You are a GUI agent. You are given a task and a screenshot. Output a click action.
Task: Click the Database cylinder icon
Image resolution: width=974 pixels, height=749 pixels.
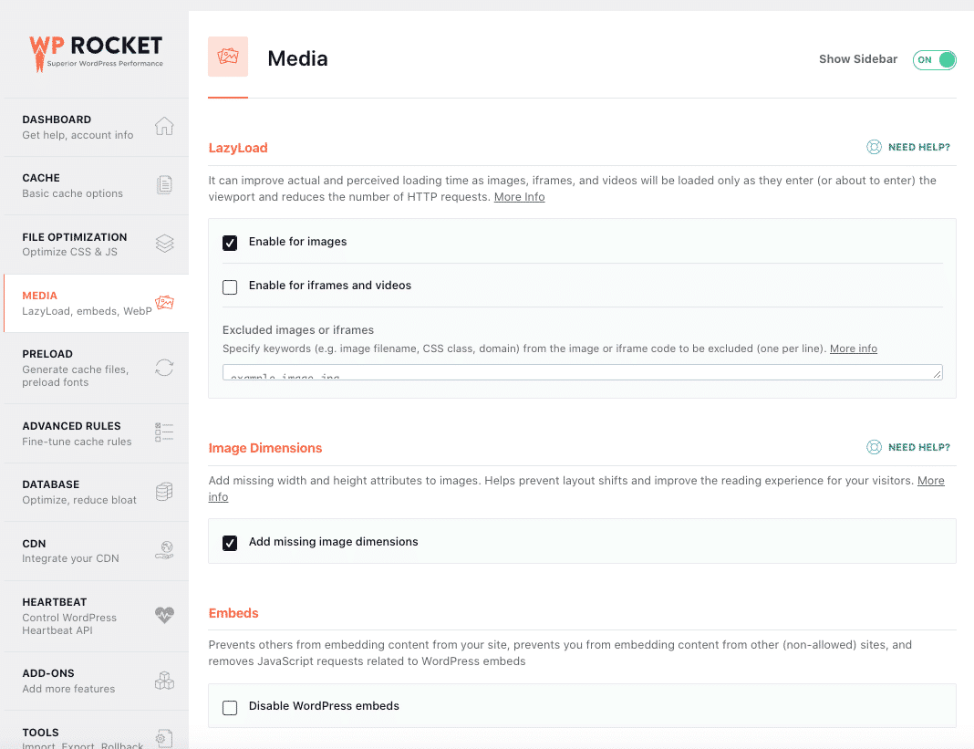click(164, 491)
